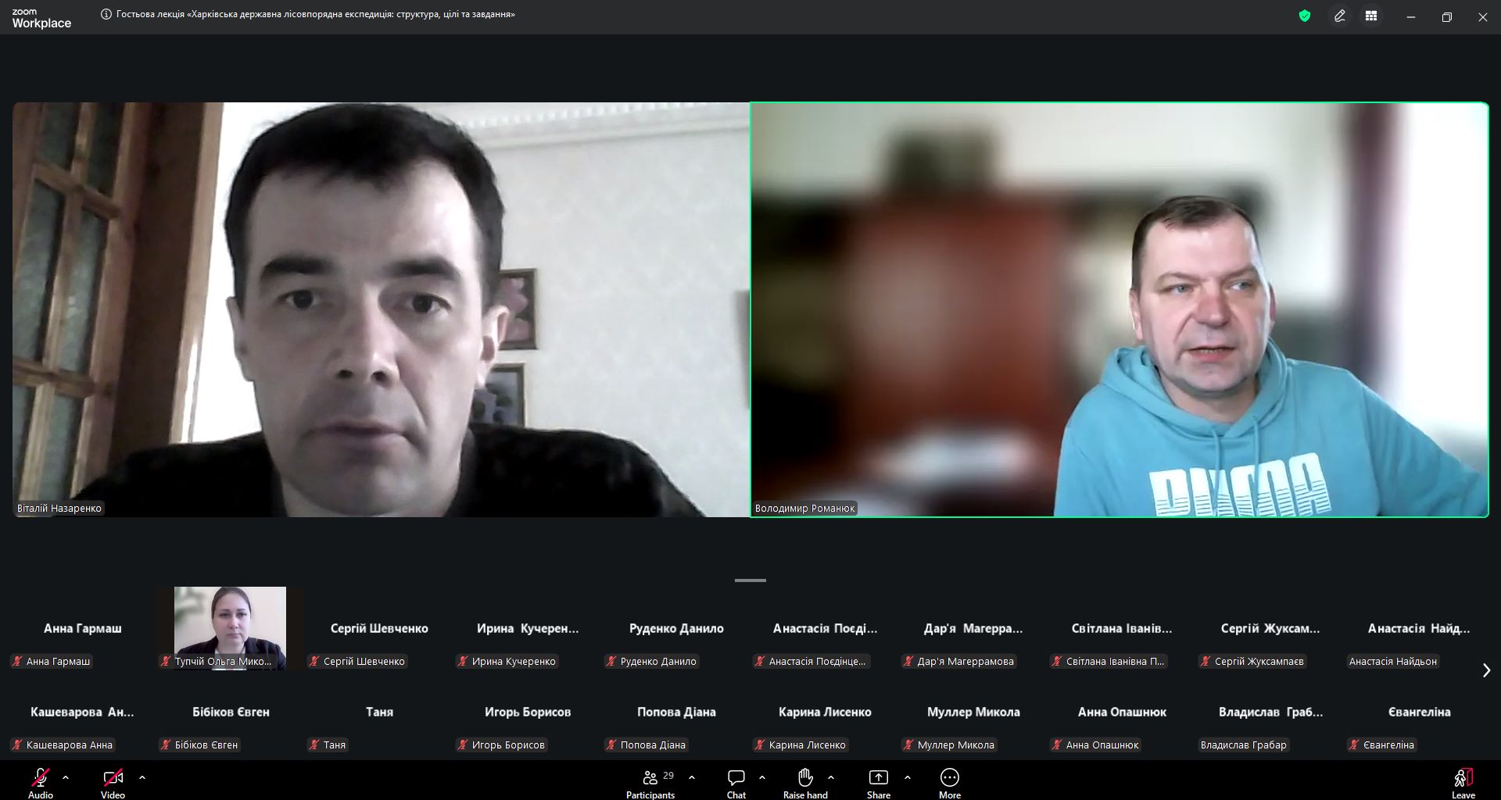This screenshot has width=1501, height=800.
Task: Click the Leave meeting button
Action: [1463, 782]
